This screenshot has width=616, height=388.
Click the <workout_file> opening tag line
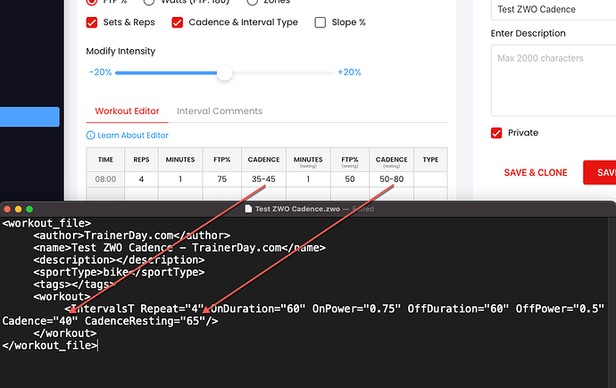point(46,223)
